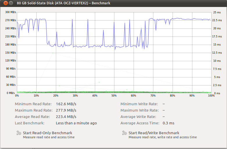Click the 10% x-axis label
This screenshot has height=149, width=227.
[36, 96]
